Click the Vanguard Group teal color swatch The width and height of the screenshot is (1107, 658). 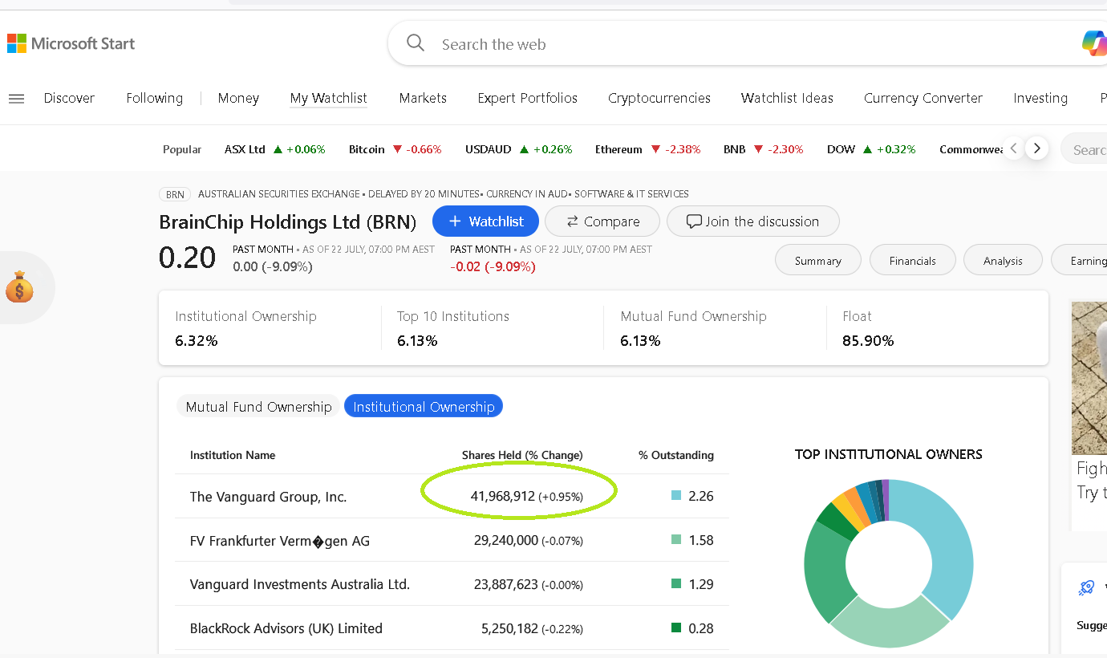pyautogui.click(x=676, y=496)
